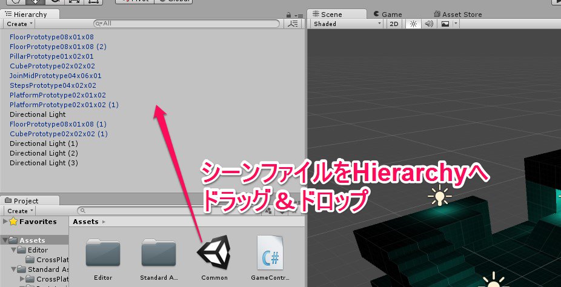Image resolution: width=561 pixels, height=287 pixels.
Task: Select Directional Light without a number
Action: coord(38,114)
